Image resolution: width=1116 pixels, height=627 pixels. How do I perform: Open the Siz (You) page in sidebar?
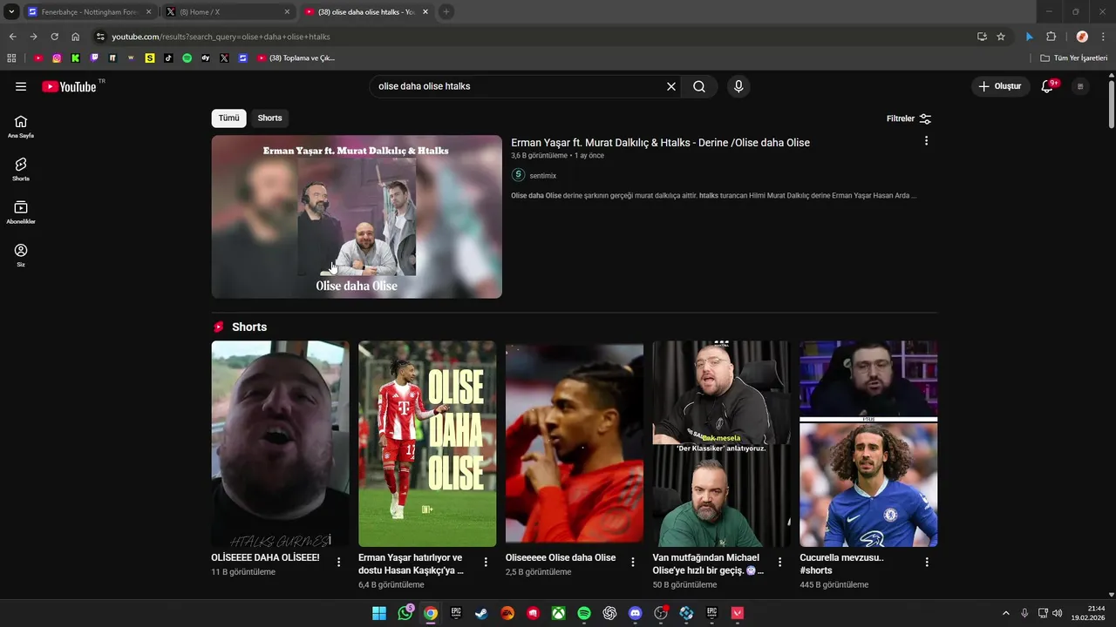pos(21,254)
